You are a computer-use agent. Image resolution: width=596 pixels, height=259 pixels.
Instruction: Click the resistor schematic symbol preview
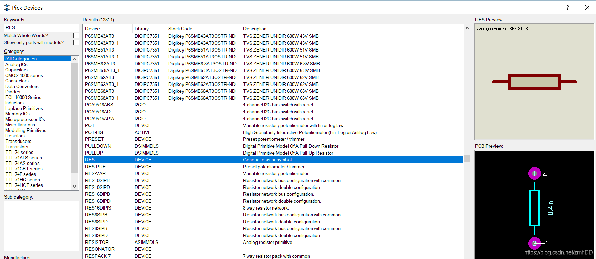point(534,82)
